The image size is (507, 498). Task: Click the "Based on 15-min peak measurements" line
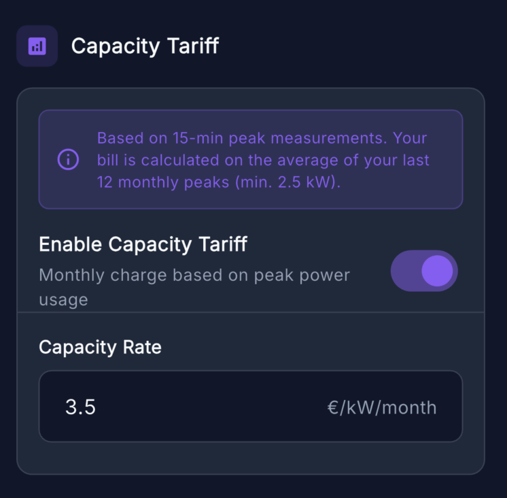coord(262,138)
